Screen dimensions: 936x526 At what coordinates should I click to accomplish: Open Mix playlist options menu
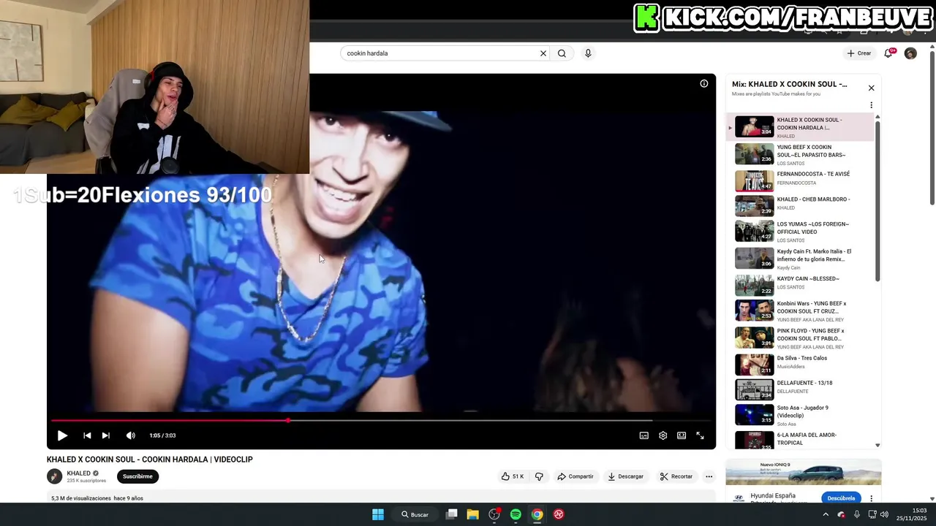tap(871, 105)
